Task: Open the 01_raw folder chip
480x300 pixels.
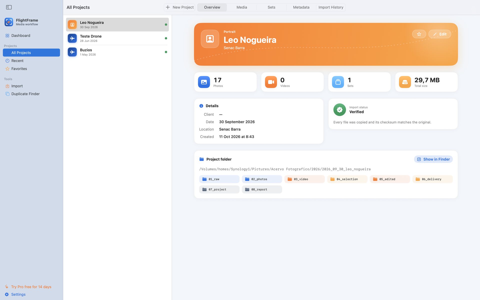Action: pos(219,179)
